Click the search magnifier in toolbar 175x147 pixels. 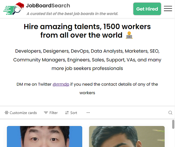point(170,113)
